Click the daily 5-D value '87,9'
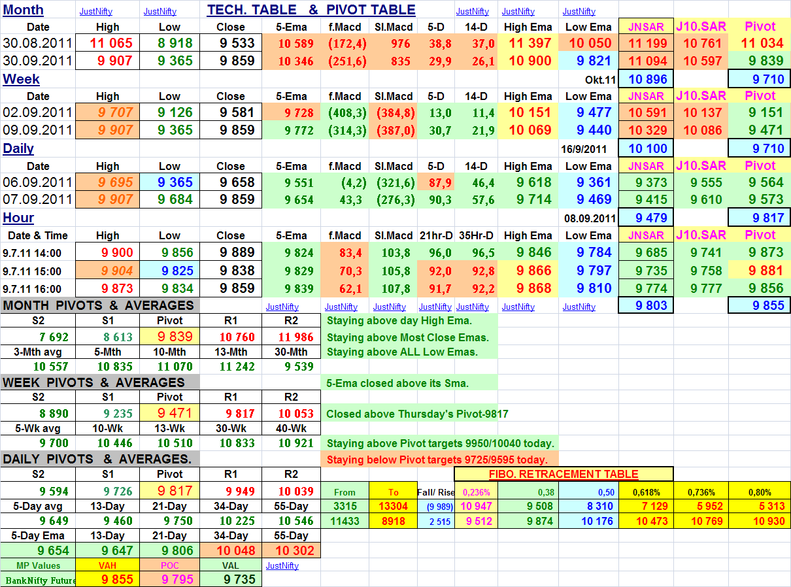This screenshot has height=587, width=791. (435, 182)
